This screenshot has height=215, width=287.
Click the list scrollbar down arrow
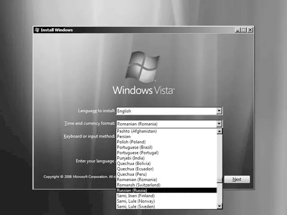pyautogui.click(x=220, y=206)
